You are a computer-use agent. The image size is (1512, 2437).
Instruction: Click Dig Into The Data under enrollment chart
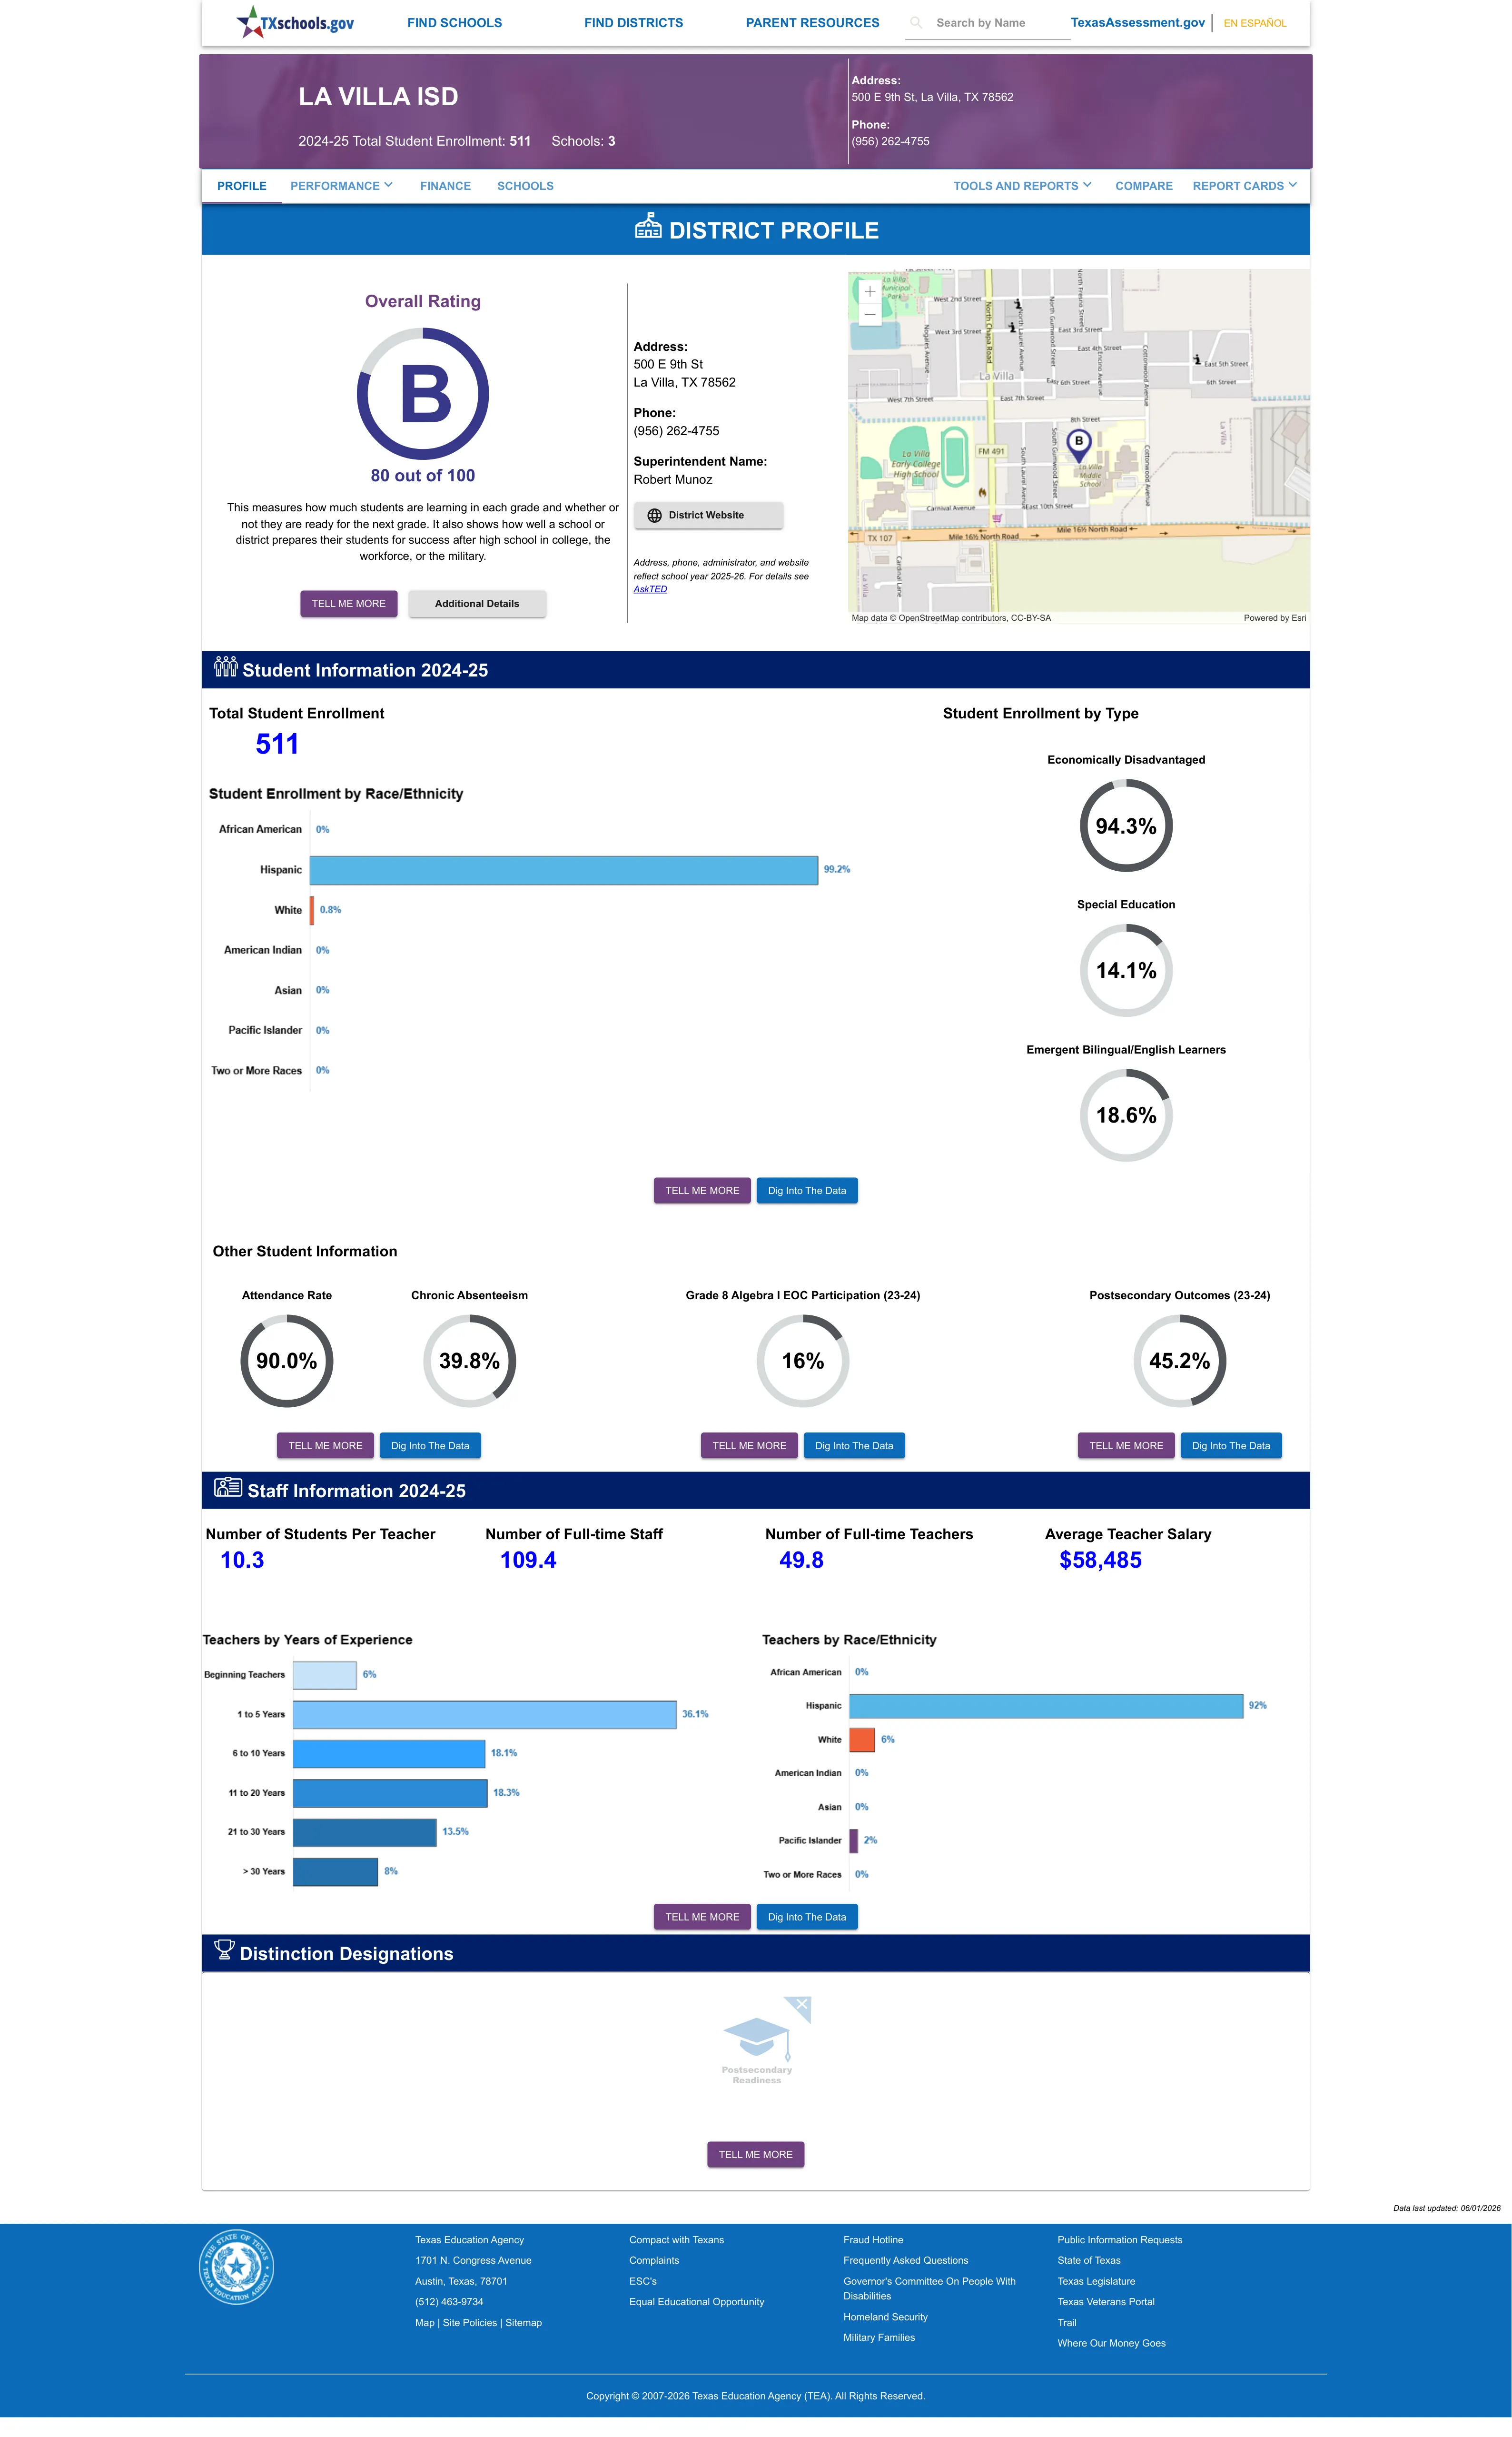(807, 1191)
